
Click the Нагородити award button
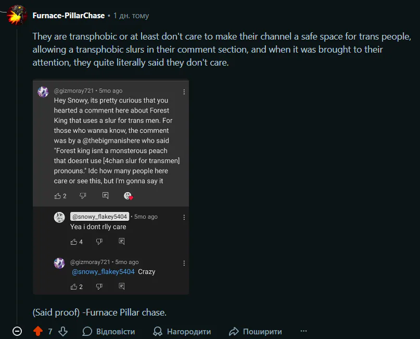click(x=182, y=331)
